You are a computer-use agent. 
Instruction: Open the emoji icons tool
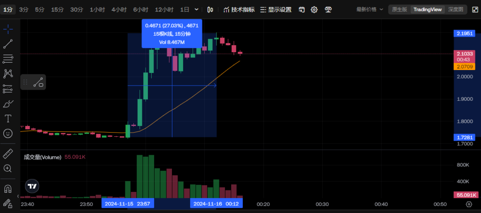pos(8,133)
